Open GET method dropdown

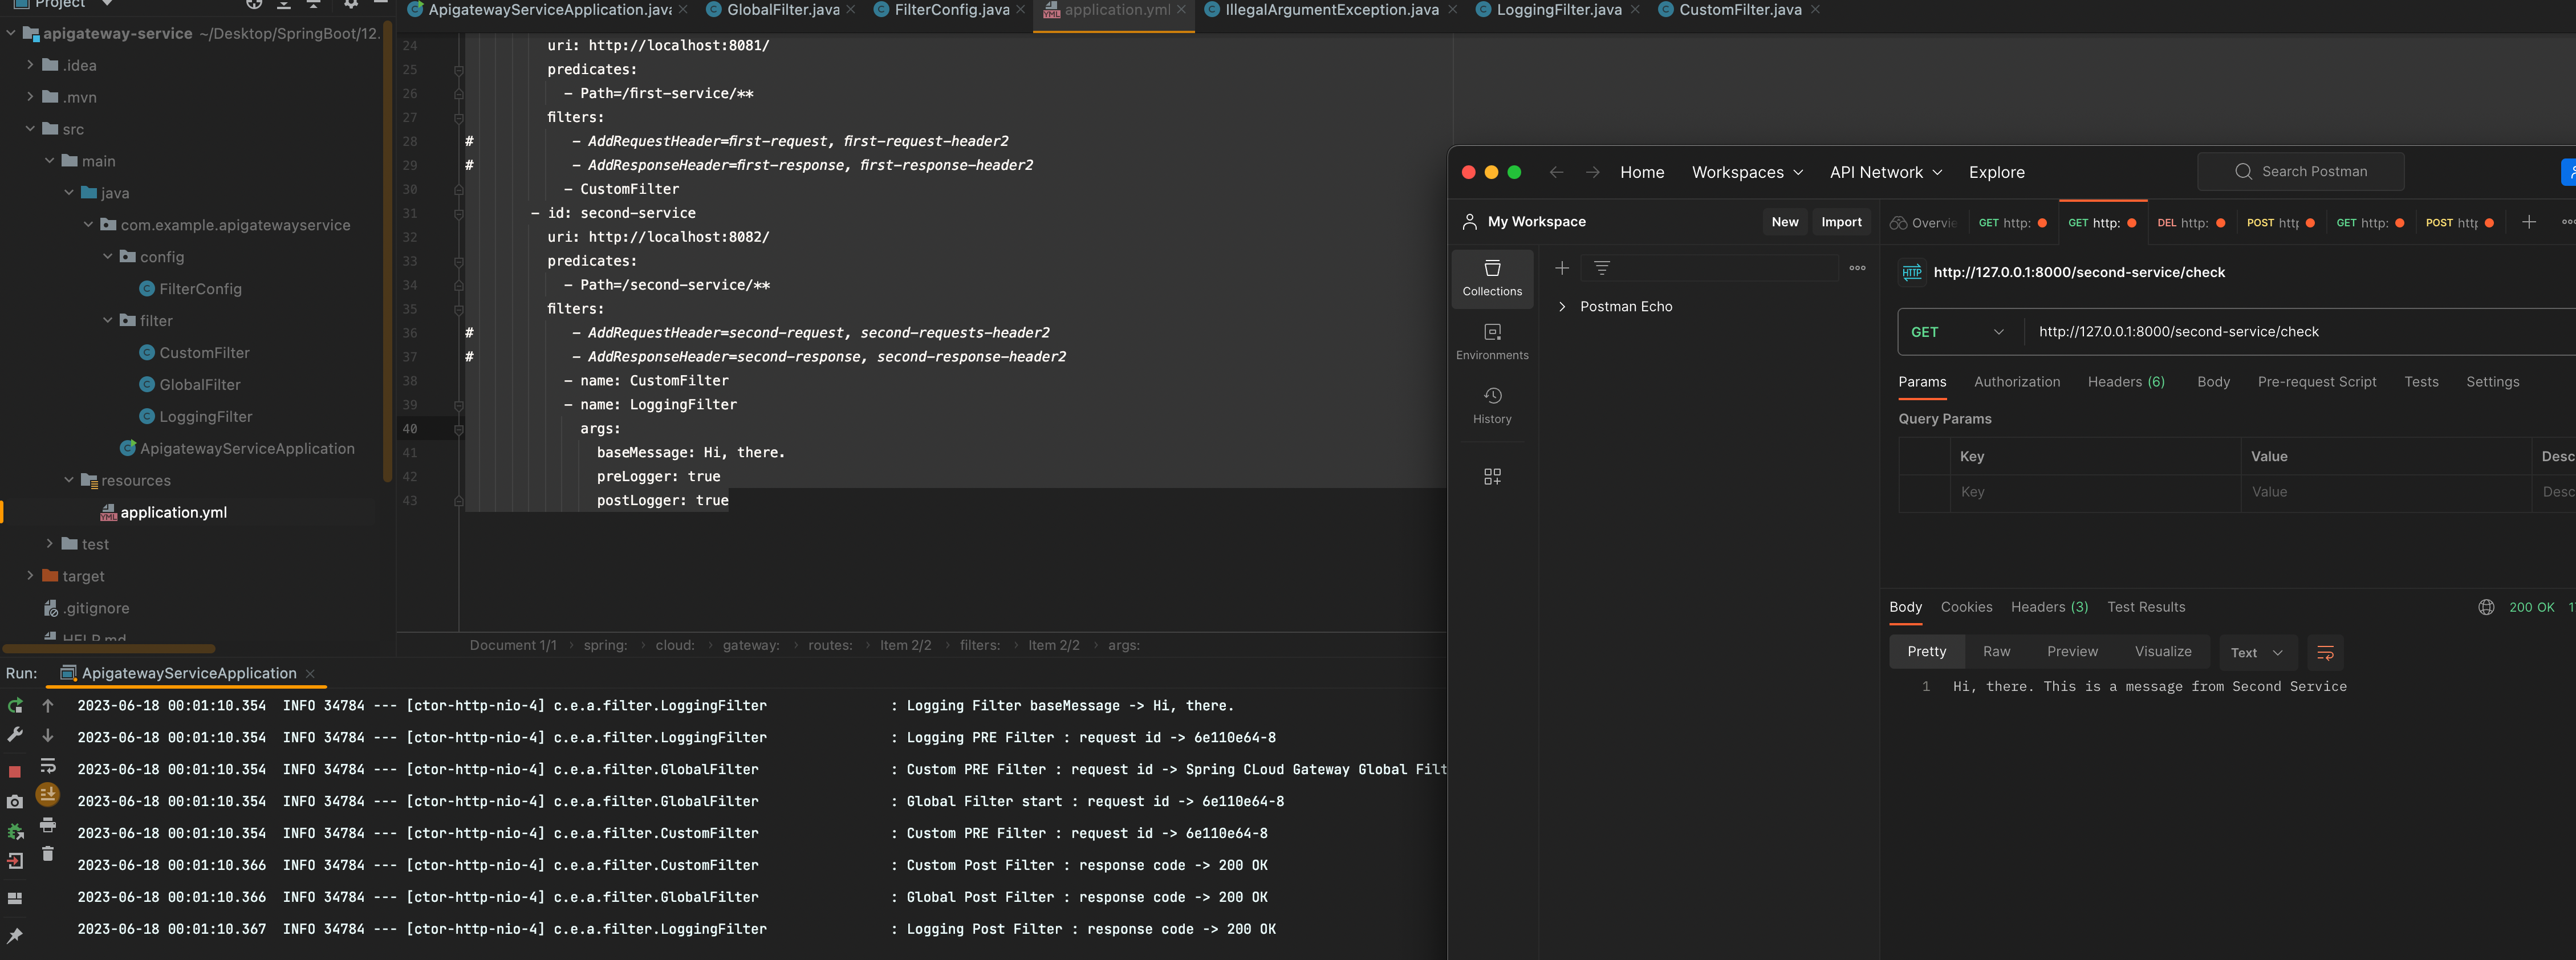(x=1959, y=332)
